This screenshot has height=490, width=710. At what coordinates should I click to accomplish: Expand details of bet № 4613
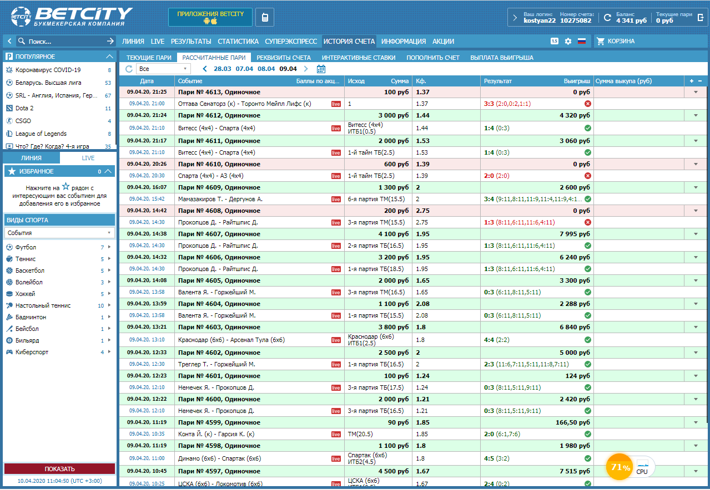click(x=696, y=92)
